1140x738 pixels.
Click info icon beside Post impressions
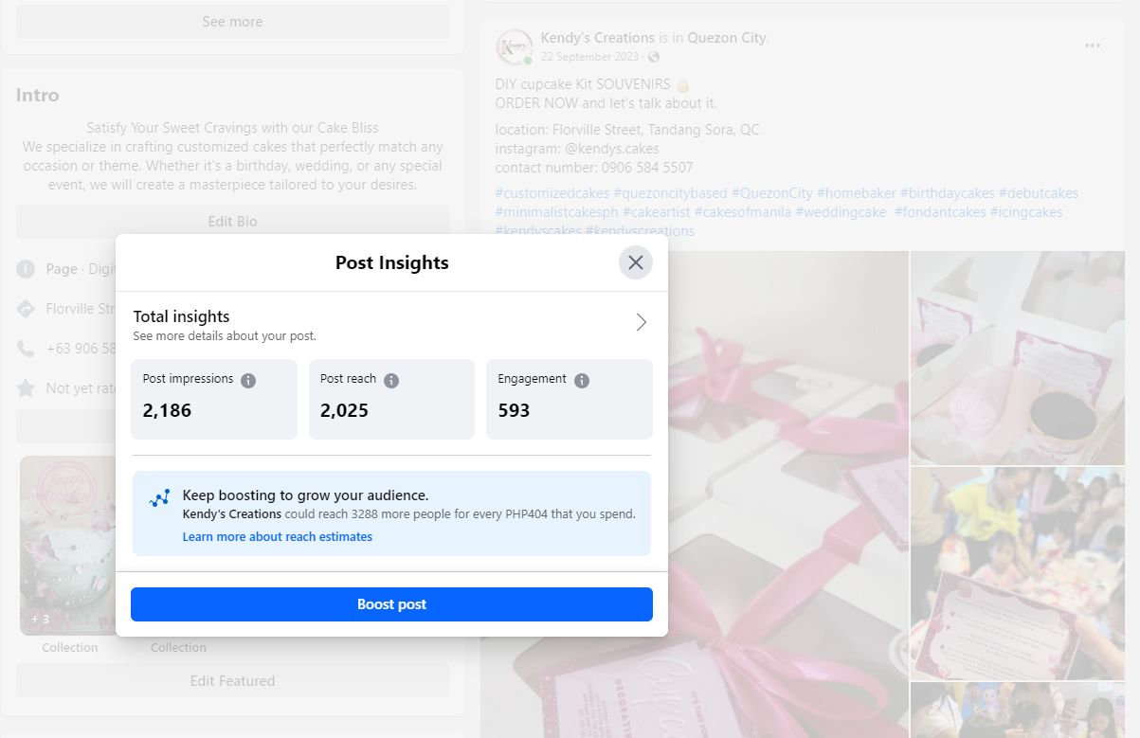click(248, 380)
